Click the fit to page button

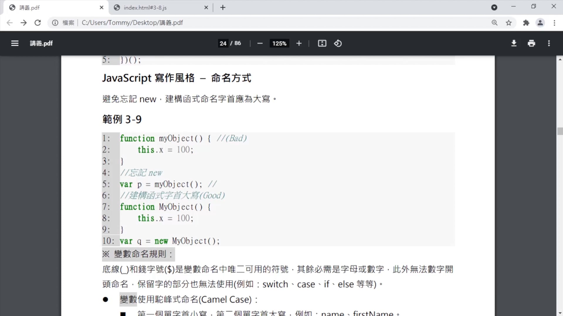point(322,43)
